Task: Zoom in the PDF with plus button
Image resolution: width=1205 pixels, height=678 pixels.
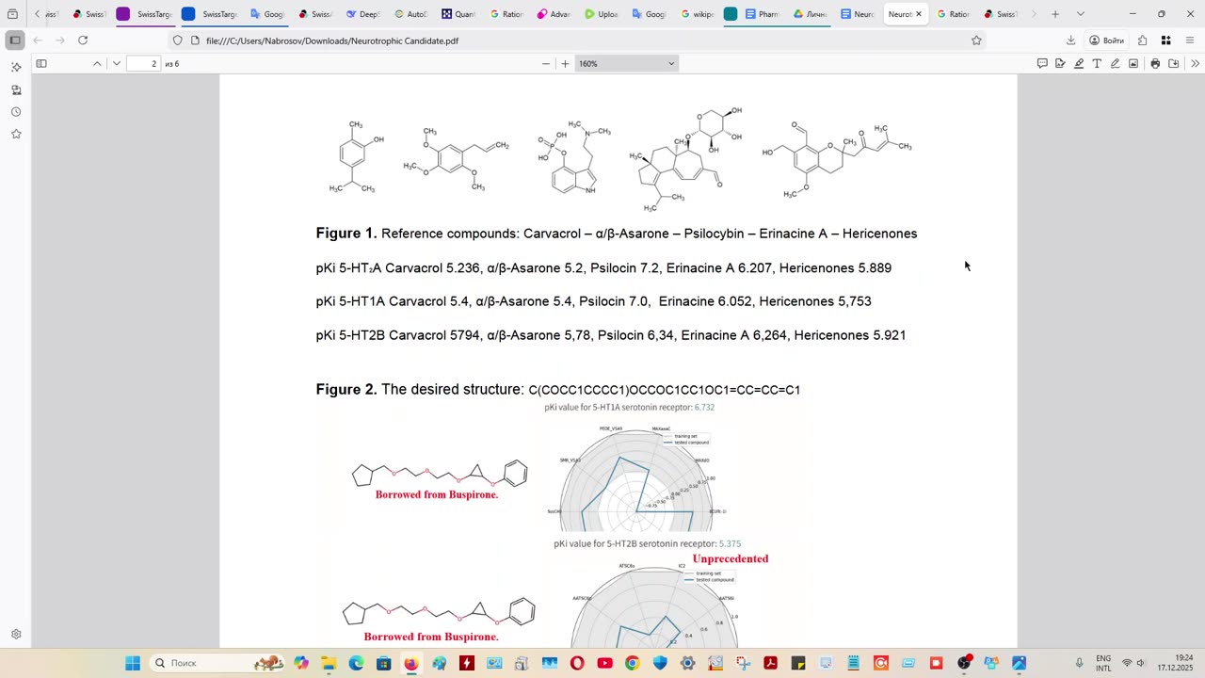Action: pos(565,63)
